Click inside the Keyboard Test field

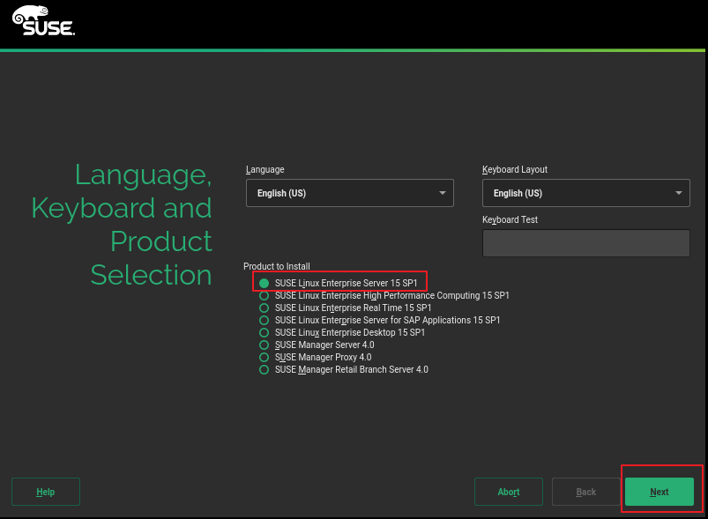(585, 243)
